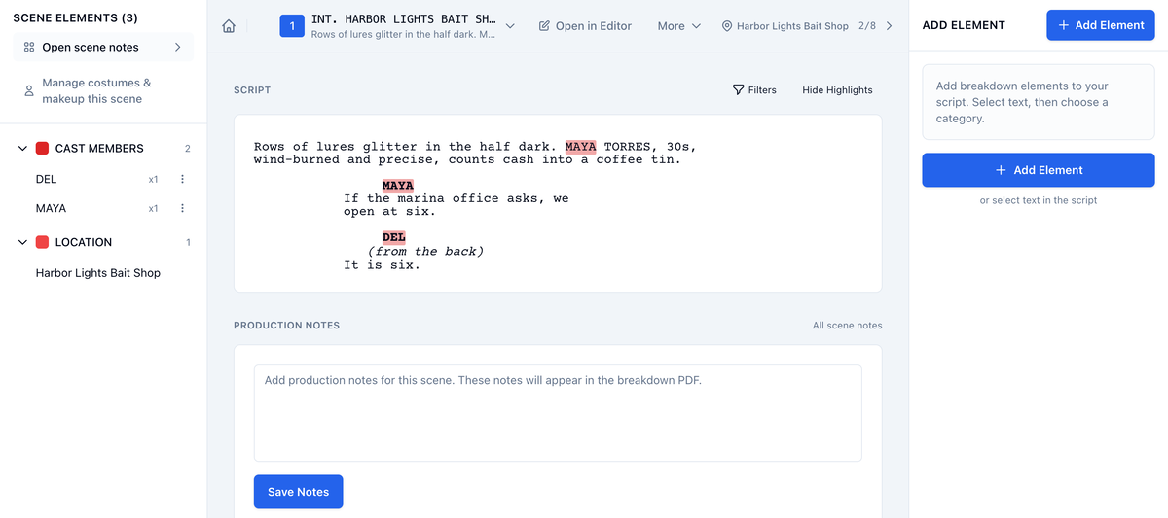Collapse the LOCATION group
Viewport: 1168px width, 518px height.
pyautogui.click(x=22, y=242)
